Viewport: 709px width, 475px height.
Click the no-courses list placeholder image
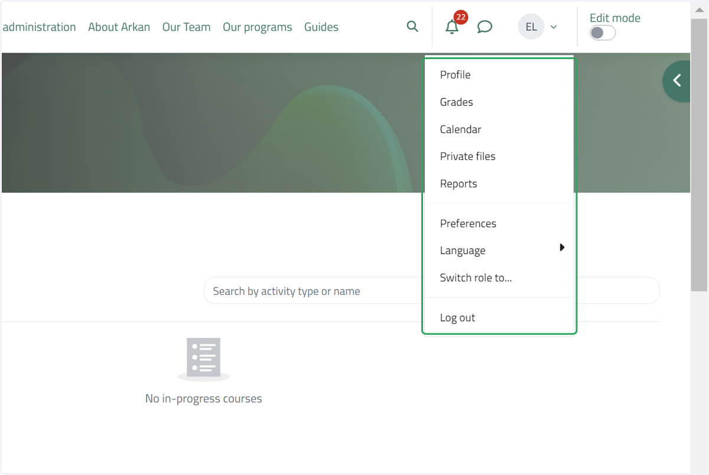(203, 360)
